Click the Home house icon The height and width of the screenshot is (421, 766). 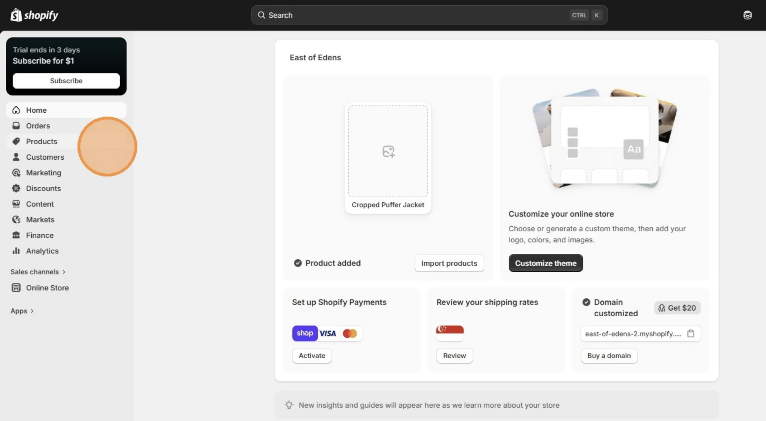pyautogui.click(x=16, y=110)
